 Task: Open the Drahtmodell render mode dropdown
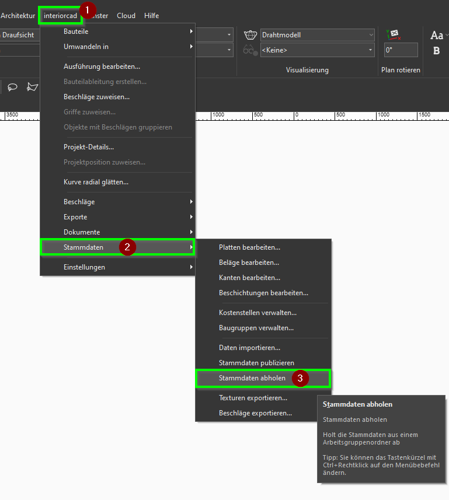[317, 35]
